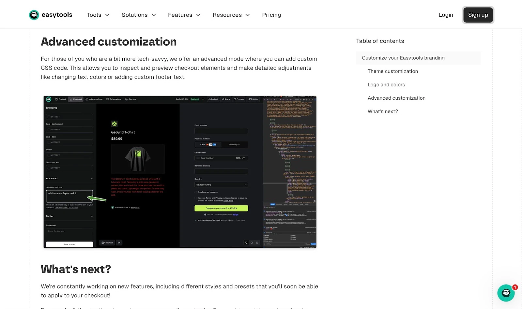Click the easytools brand name text
Viewport: 522px width, 309px height.
coord(57,15)
